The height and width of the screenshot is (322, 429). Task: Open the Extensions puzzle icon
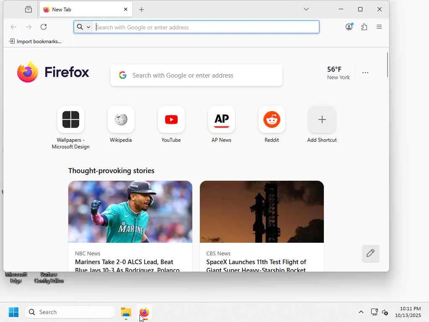(364, 27)
